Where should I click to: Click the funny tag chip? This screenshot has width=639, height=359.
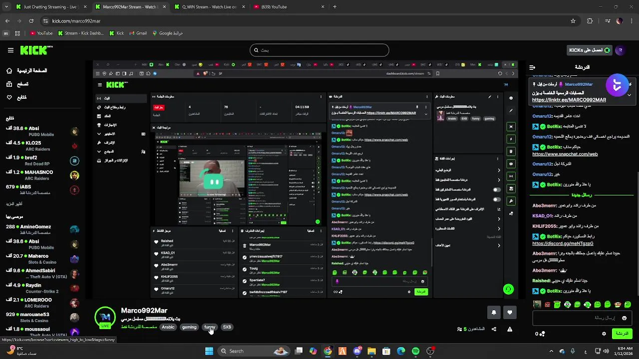(210, 327)
